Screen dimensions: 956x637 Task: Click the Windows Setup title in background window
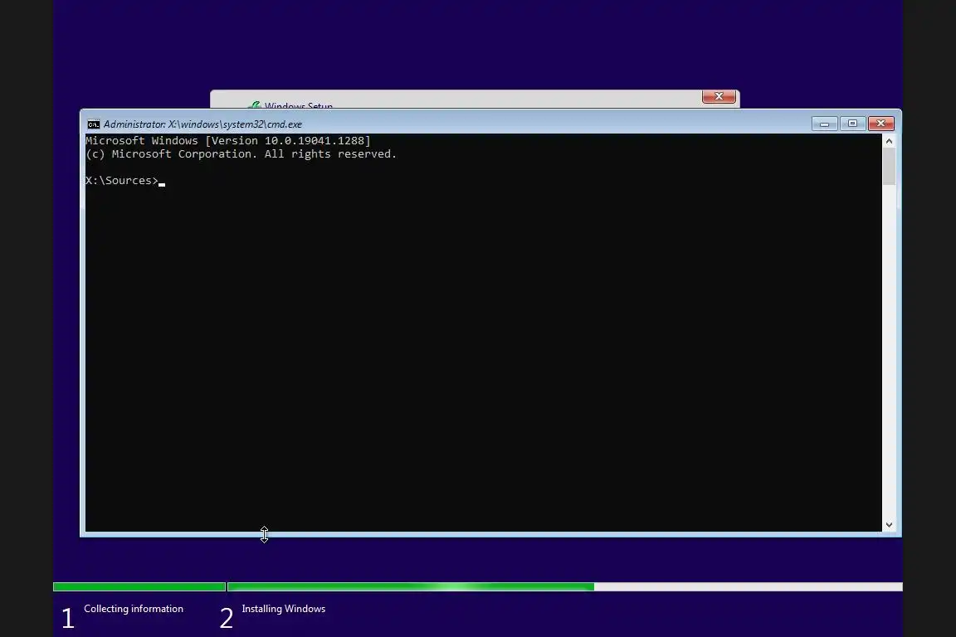pyautogui.click(x=299, y=106)
